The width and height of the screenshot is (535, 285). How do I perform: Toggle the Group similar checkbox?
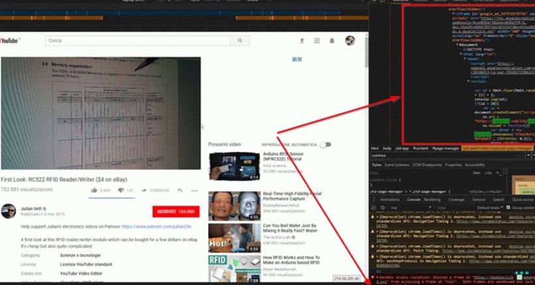point(508,207)
